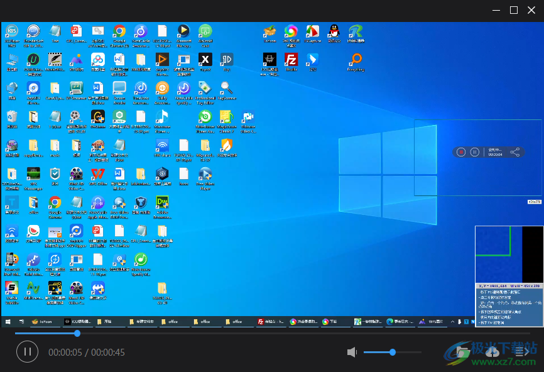The height and width of the screenshot is (372, 544).
Task: Switch to the Edge taskbar window
Action: click(400, 322)
